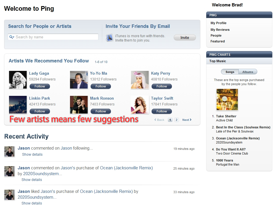Select the Songs toggle in Ping Charts
This screenshot has height=210, width=275.
(230, 72)
